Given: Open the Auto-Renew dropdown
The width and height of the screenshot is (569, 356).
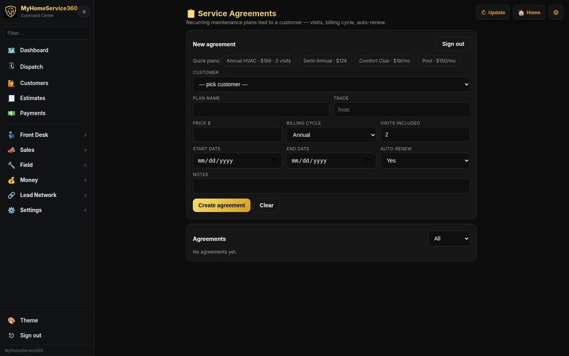Looking at the screenshot, I should pyautogui.click(x=425, y=161).
